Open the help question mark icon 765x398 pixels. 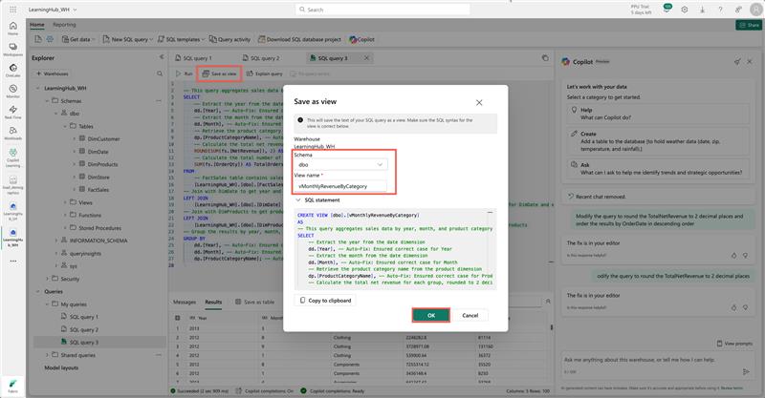720,10
